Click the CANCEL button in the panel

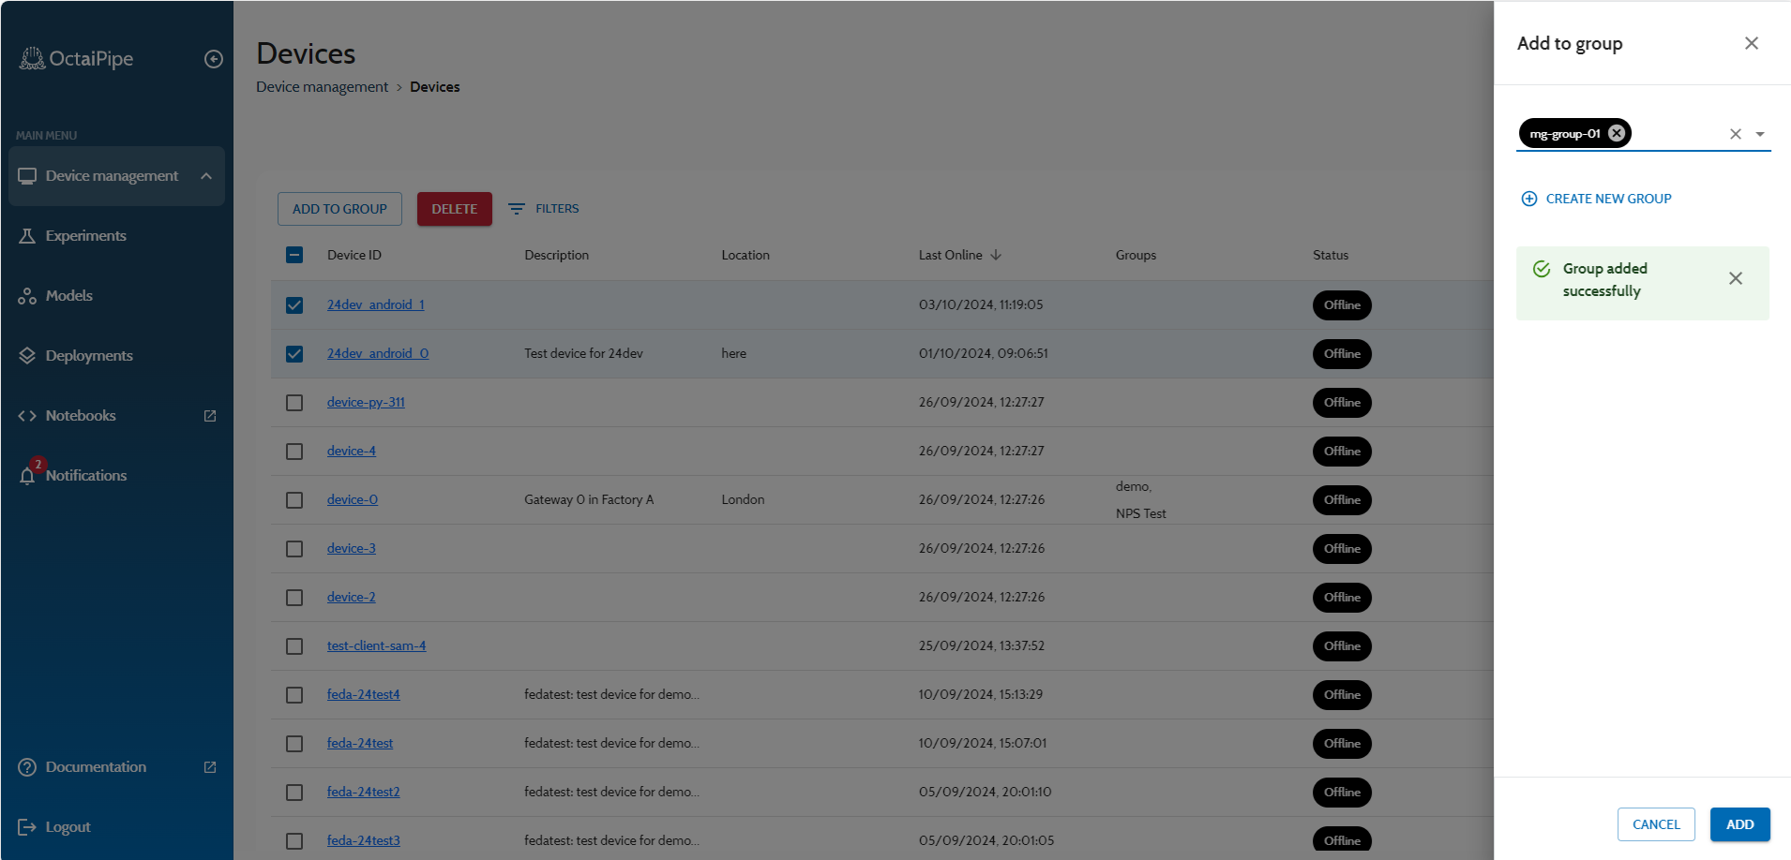pyautogui.click(x=1656, y=824)
